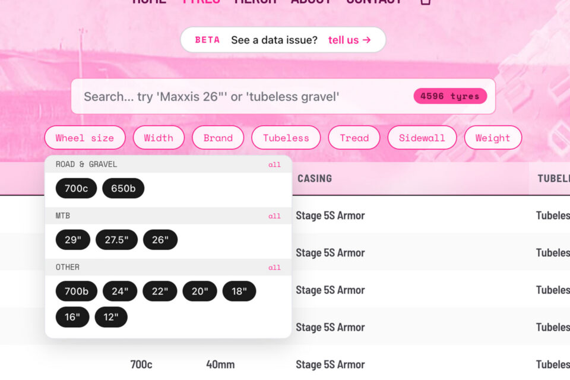Toggle the 16" size chip
The image size is (570, 380).
[72, 317]
